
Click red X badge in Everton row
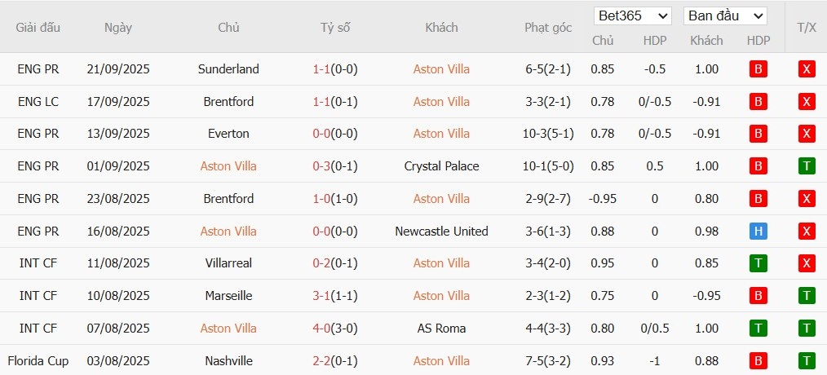click(x=807, y=134)
